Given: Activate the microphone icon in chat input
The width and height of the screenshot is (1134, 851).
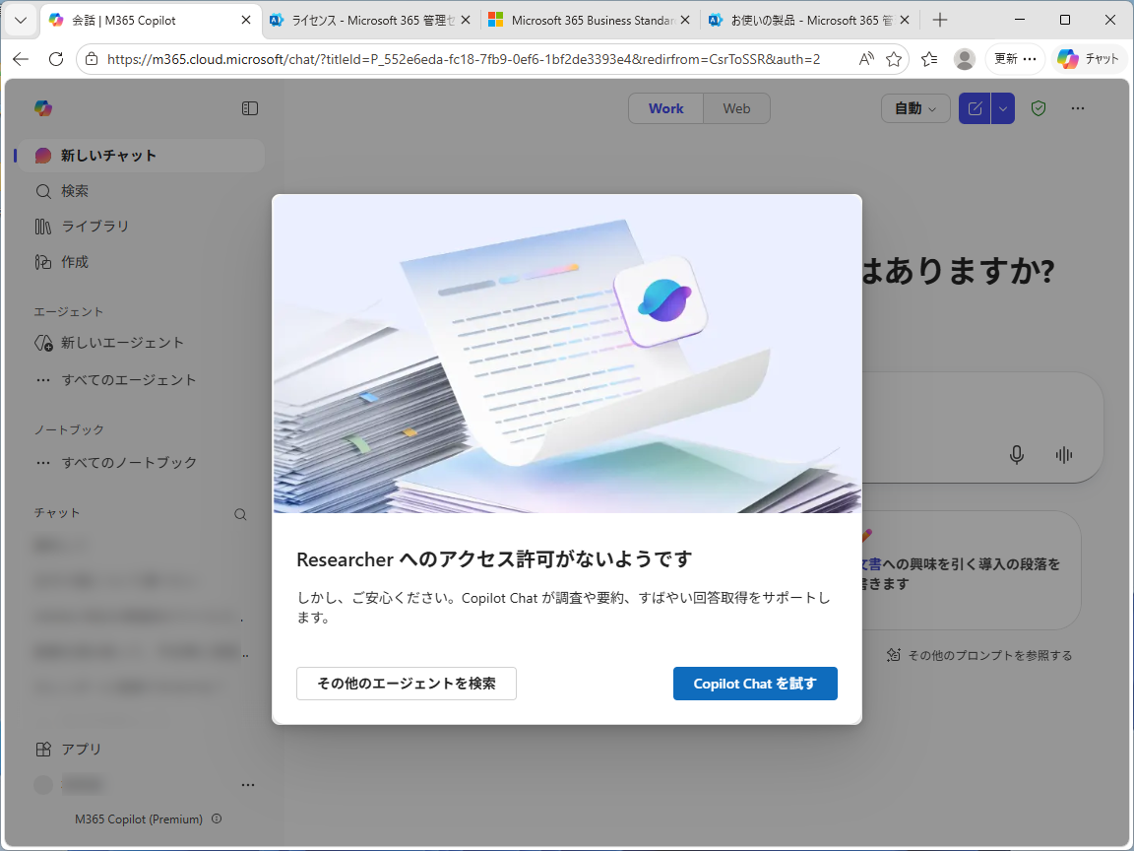Looking at the screenshot, I should (1017, 455).
